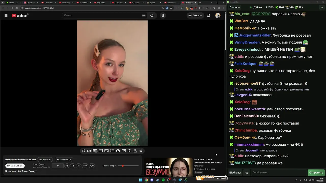Open the YouTube account avatar menu

click(218, 16)
